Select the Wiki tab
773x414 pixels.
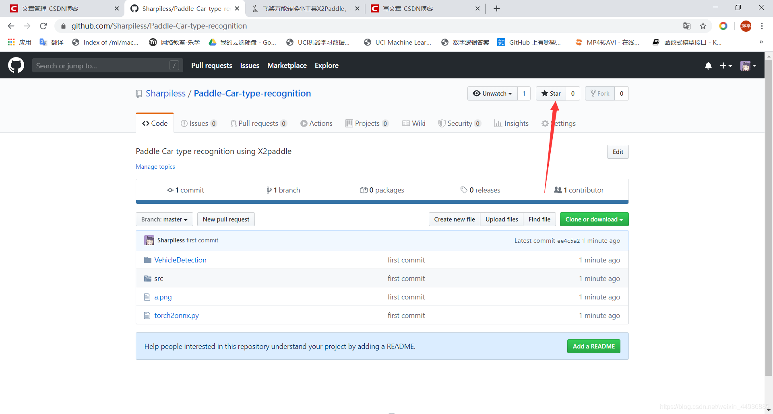tap(413, 123)
